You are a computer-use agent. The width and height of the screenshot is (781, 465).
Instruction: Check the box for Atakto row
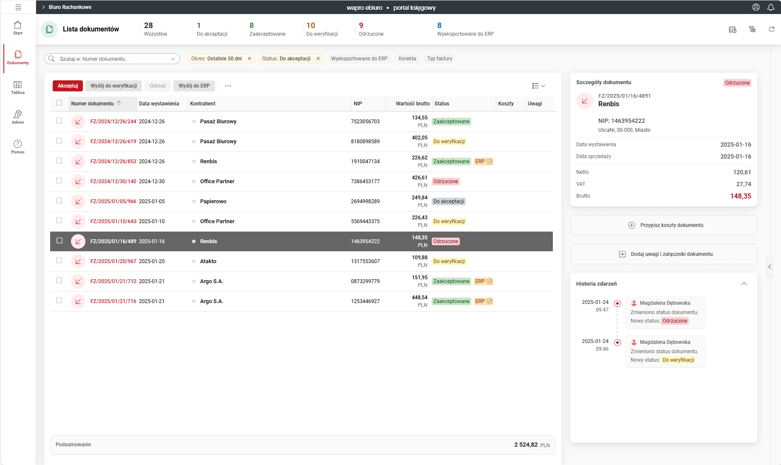pos(59,261)
